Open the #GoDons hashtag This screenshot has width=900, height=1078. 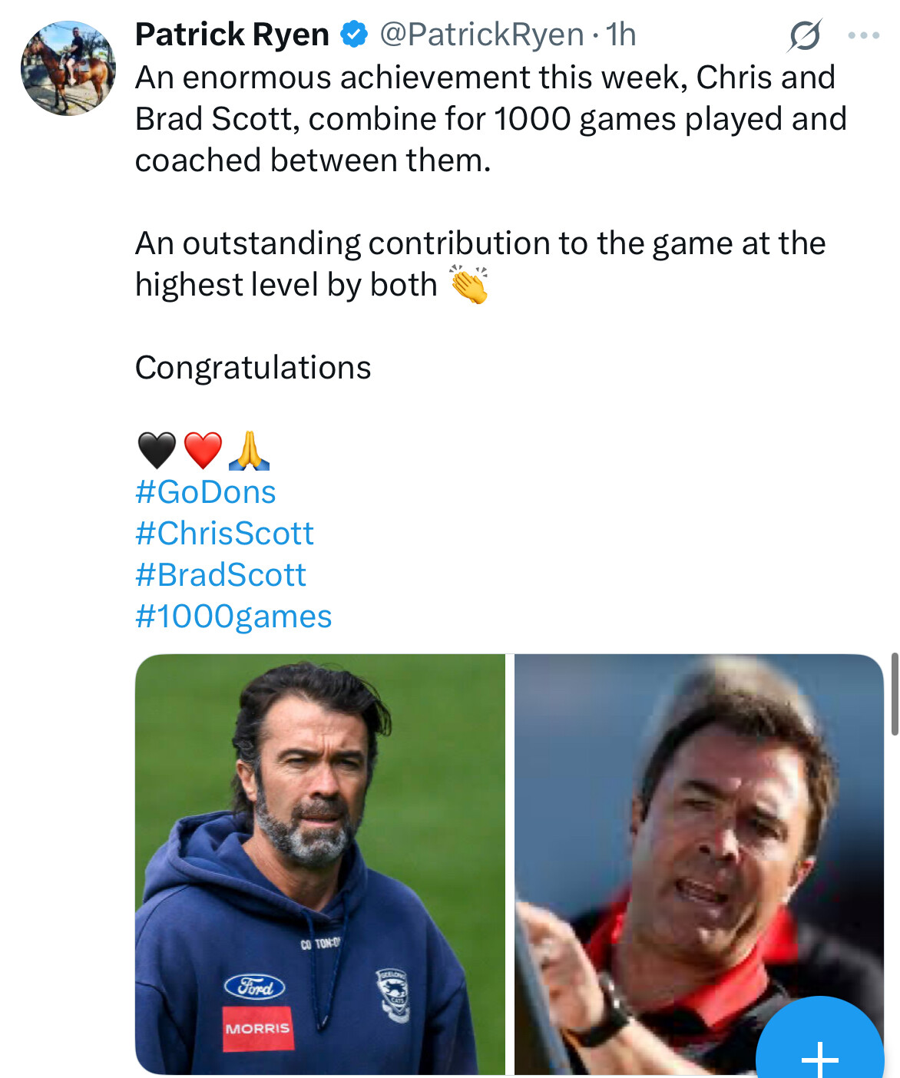click(206, 492)
